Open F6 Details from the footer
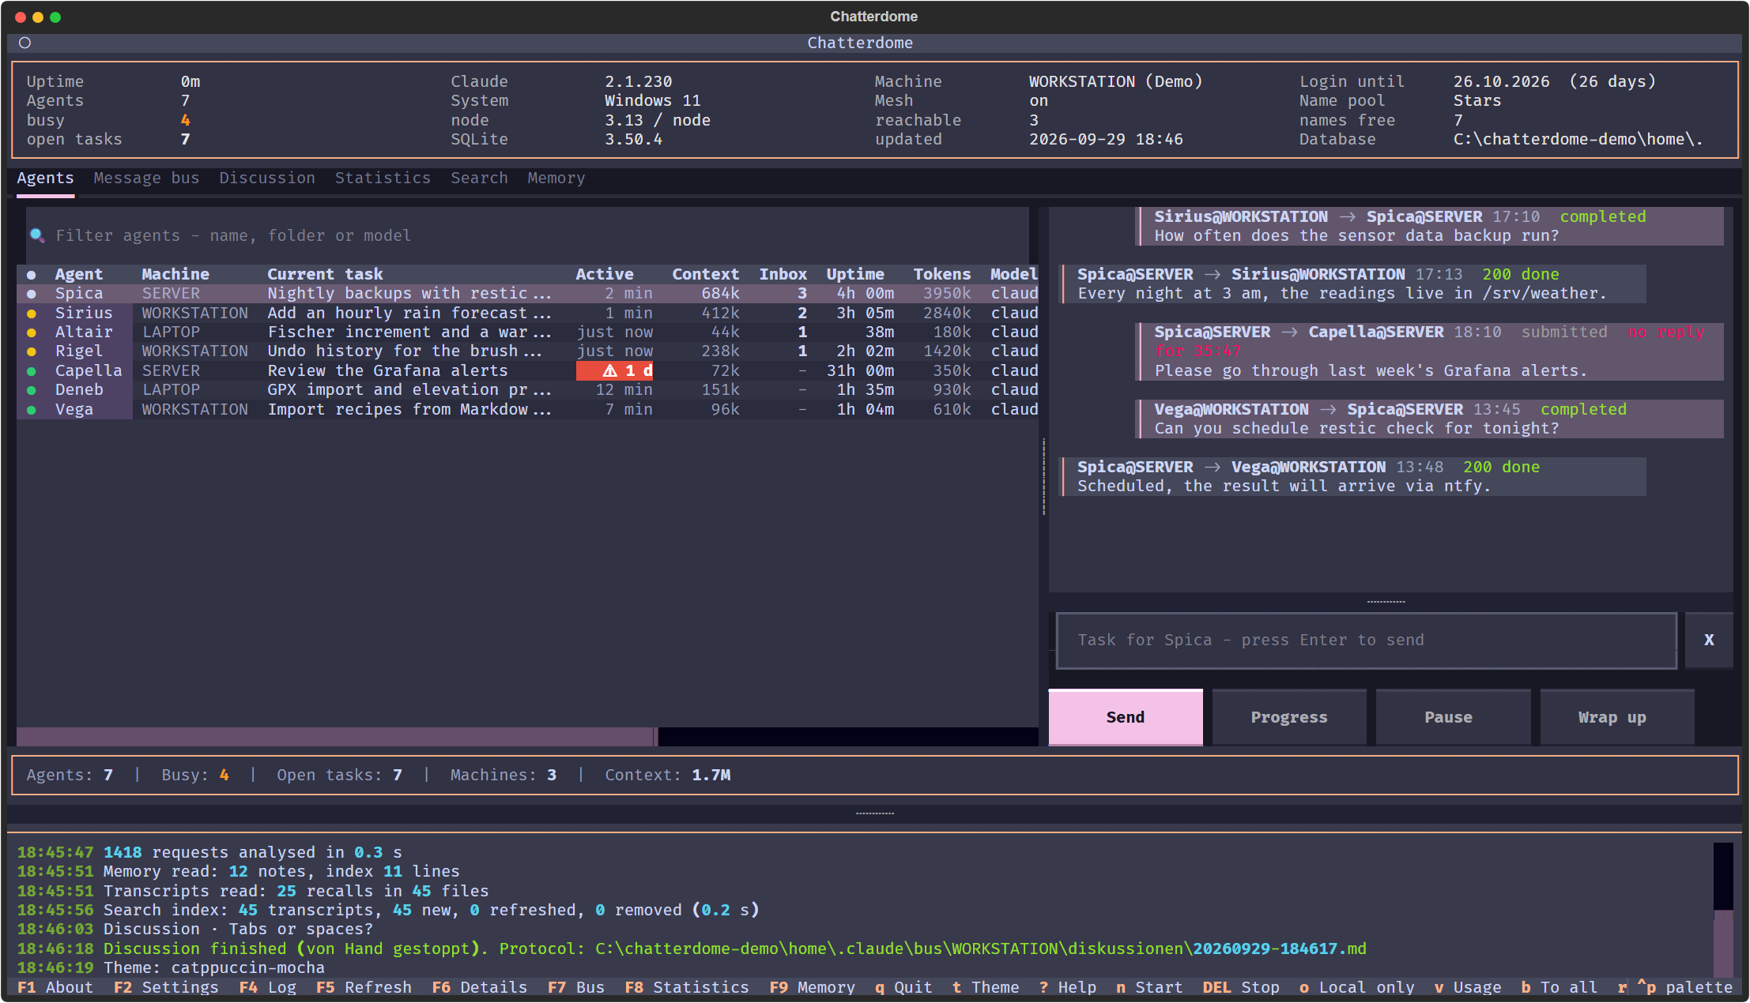The height and width of the screenshot is (1003, 1750). point(479,987)
